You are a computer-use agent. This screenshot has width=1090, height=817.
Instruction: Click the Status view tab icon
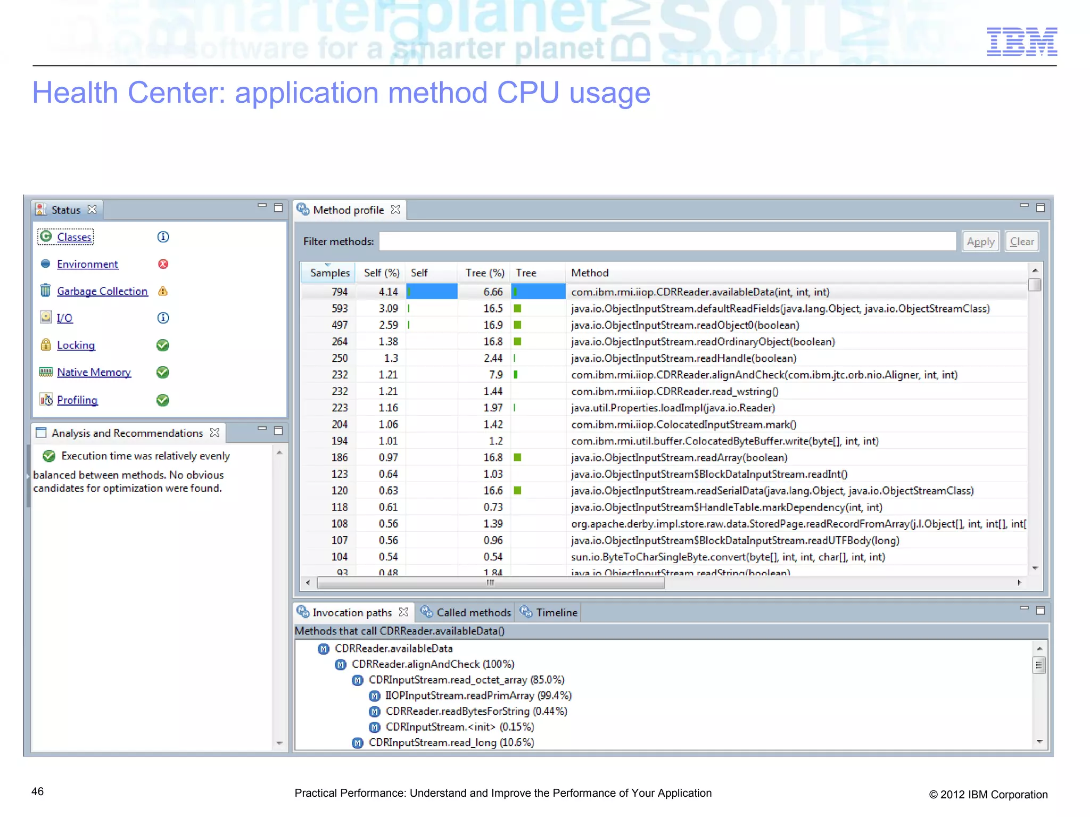(41, 209)
